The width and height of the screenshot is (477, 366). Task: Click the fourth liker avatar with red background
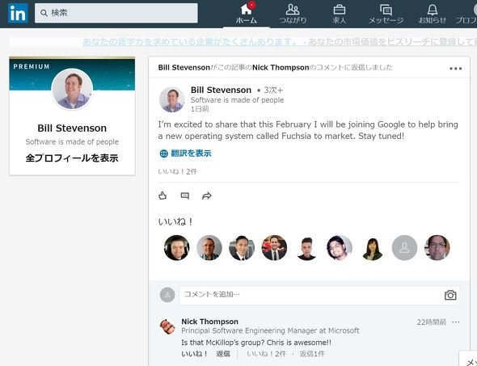coord(274,248)
